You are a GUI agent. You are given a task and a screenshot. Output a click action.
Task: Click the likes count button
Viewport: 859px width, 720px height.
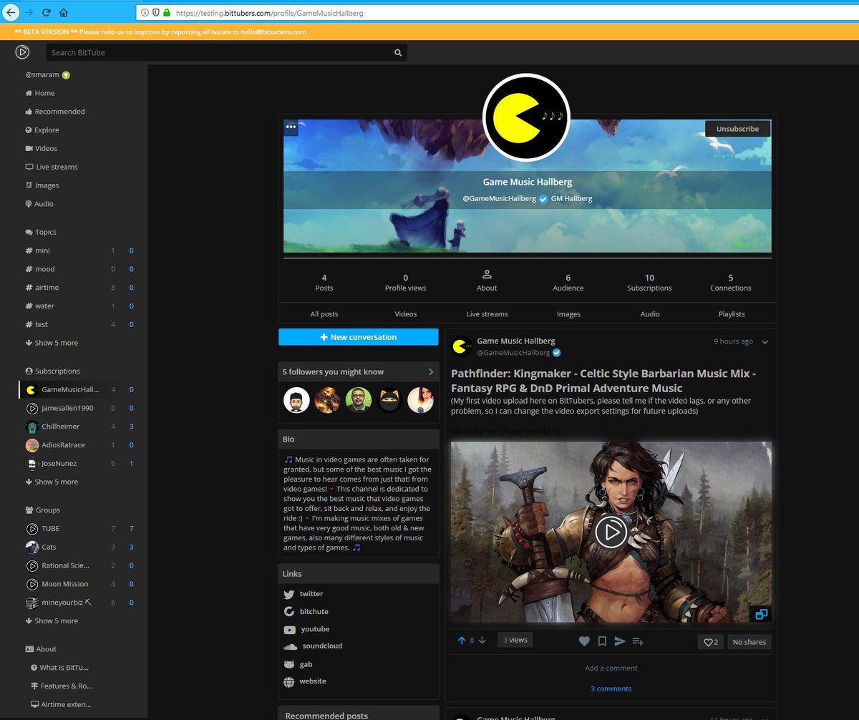click(711, 642)
